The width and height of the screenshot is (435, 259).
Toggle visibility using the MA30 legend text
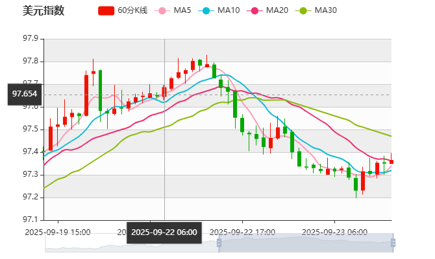(x=325, y=10)
